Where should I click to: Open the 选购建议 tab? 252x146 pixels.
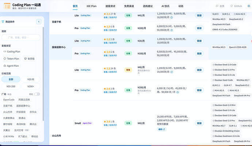[148, 6]
